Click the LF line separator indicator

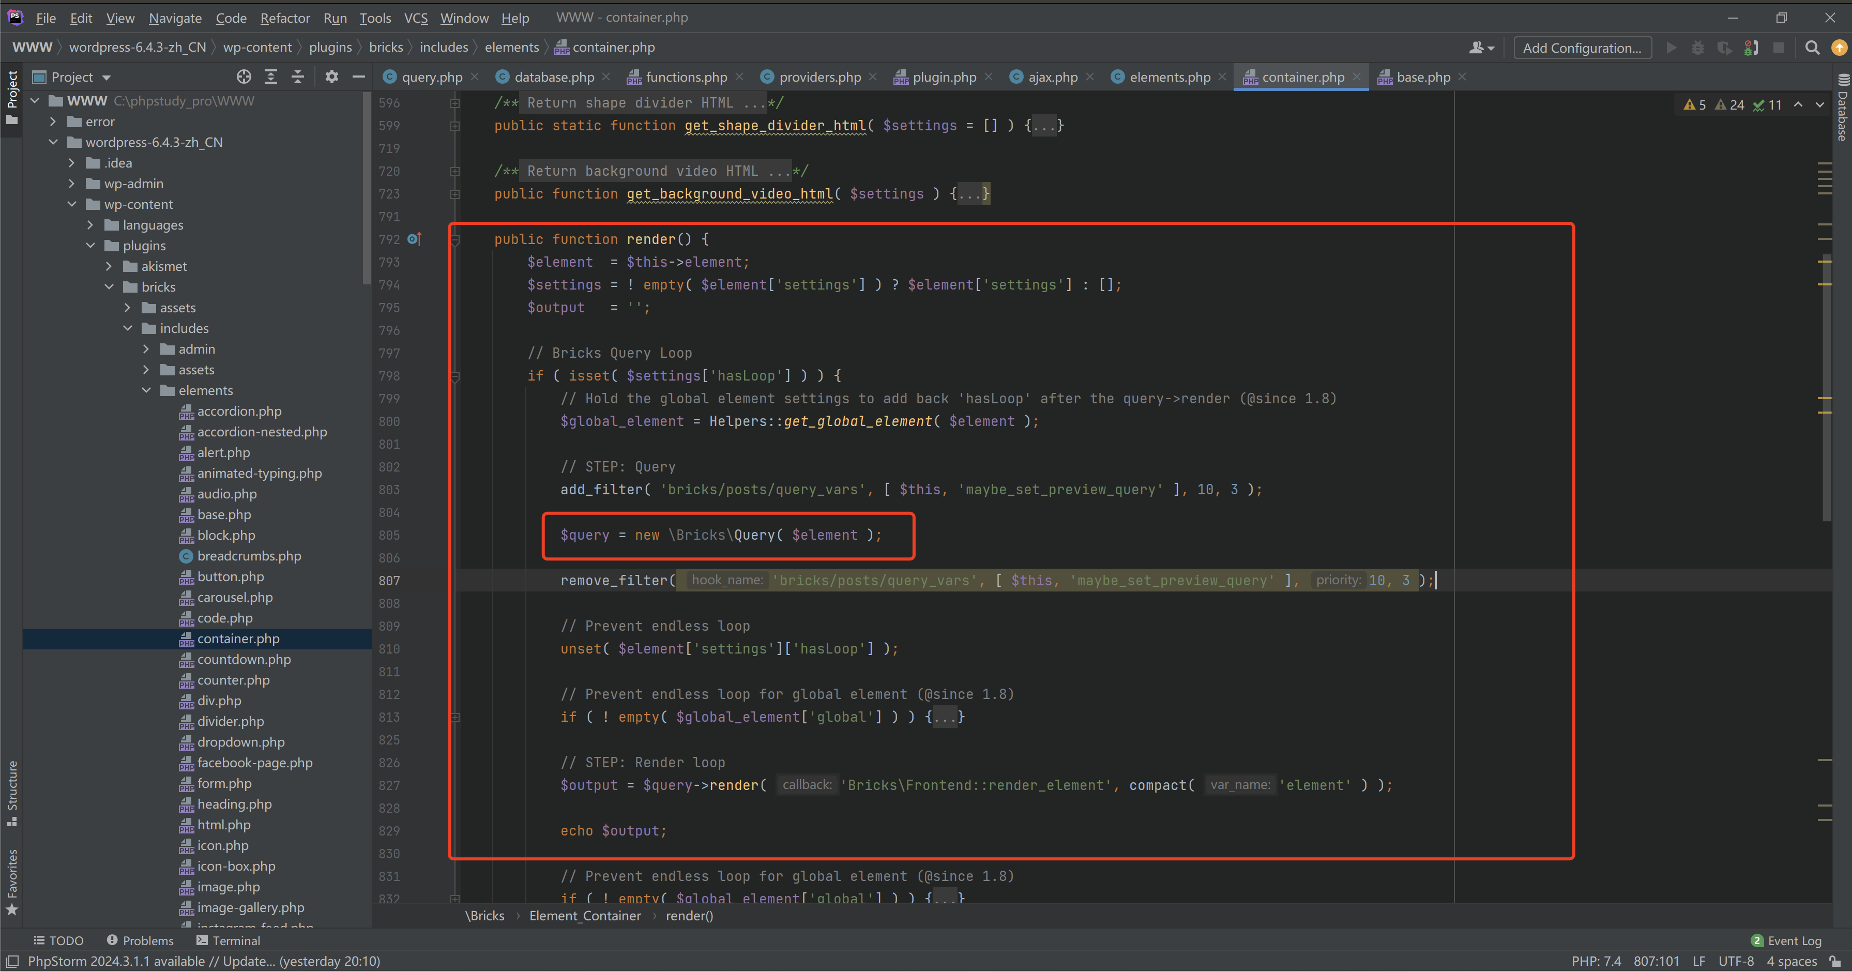pos(1699,961)
